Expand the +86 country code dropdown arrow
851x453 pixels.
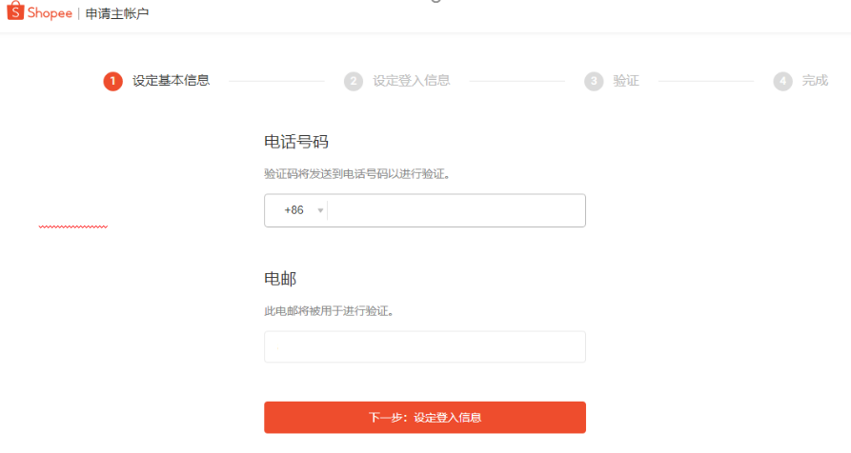click(320, 210)
